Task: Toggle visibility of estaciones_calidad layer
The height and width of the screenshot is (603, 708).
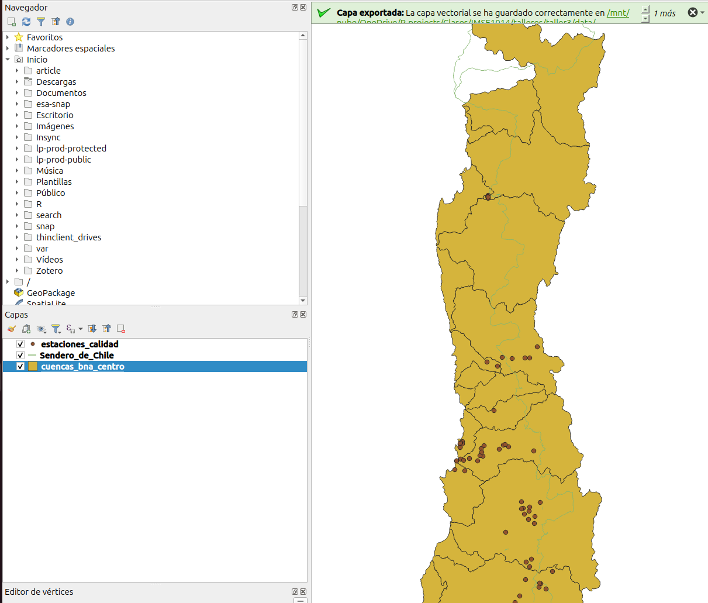Action: pyautogui.click(x=20, y=344)
